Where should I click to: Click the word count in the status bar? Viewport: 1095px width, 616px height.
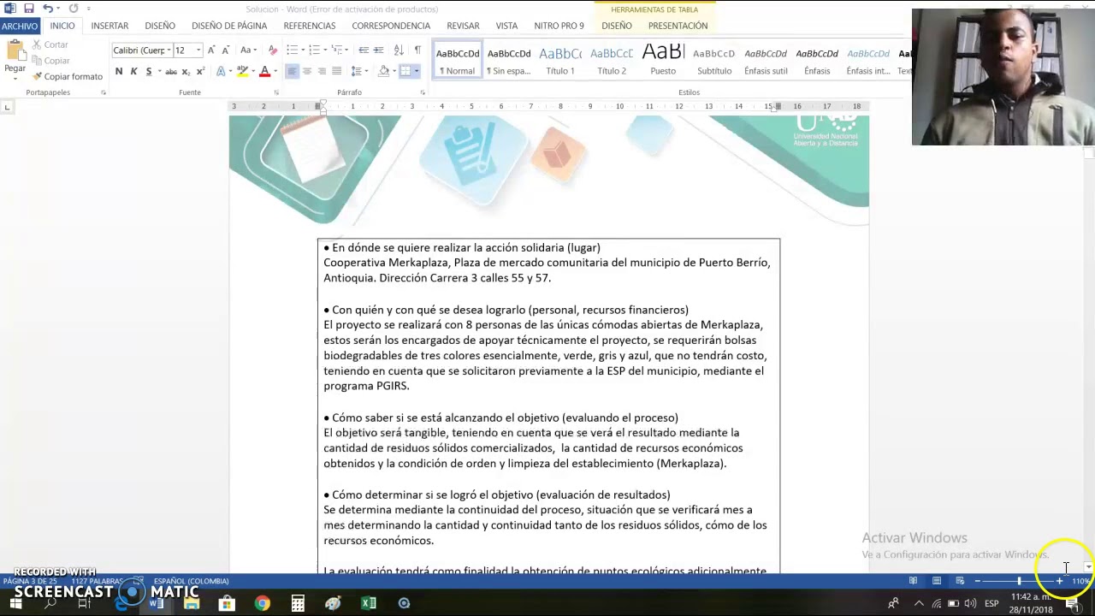98,581
